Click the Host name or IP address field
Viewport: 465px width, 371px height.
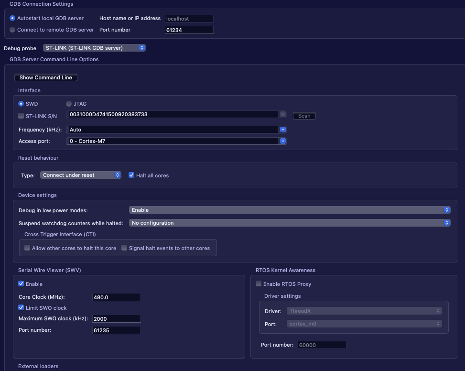click(x=189, y=18)
